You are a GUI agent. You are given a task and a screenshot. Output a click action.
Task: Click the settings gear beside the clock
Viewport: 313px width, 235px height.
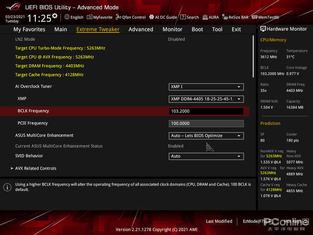pyautogui.click(x=55, y=16)
